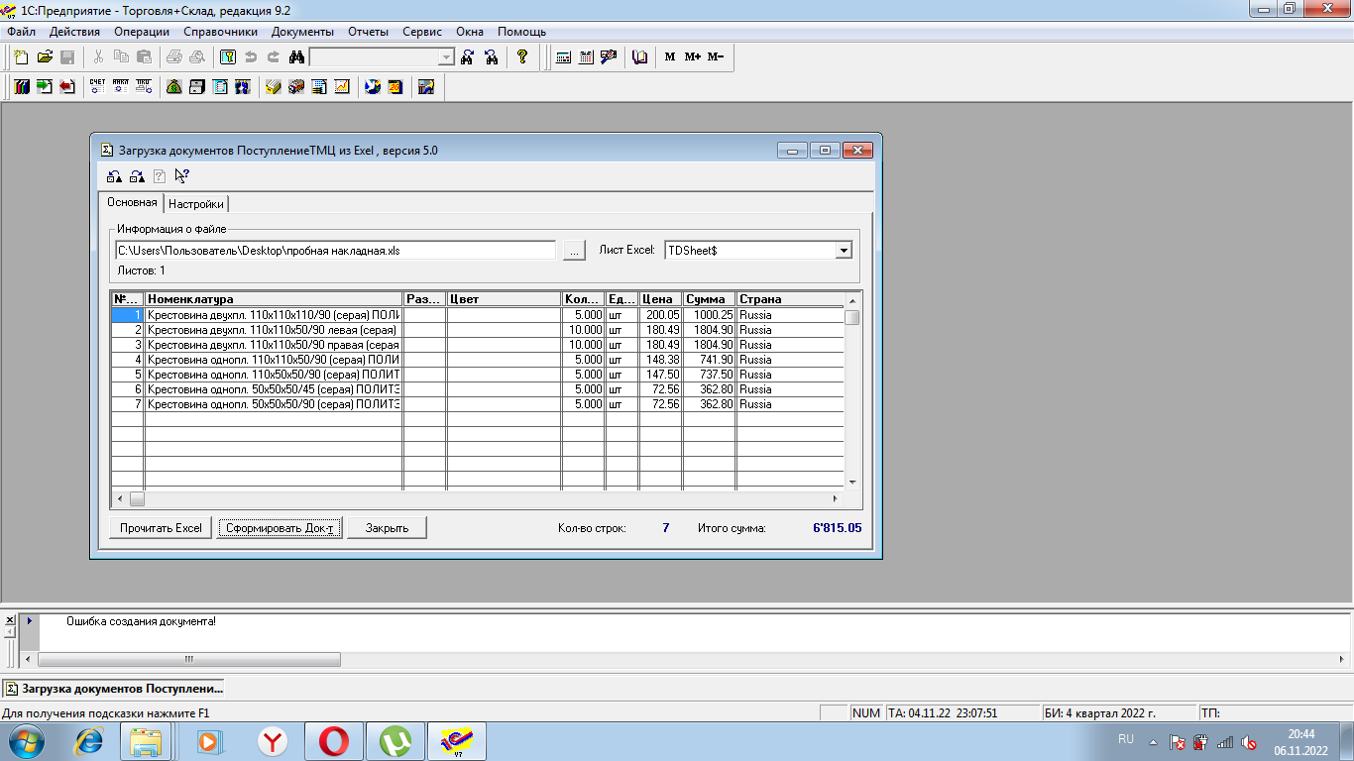Click the M- memory button
1354x761 pixels.
point(716,57)
